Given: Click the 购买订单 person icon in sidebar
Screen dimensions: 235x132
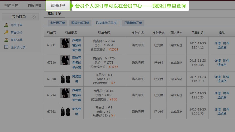Looking at the screenshot, I should click(6, 25).
